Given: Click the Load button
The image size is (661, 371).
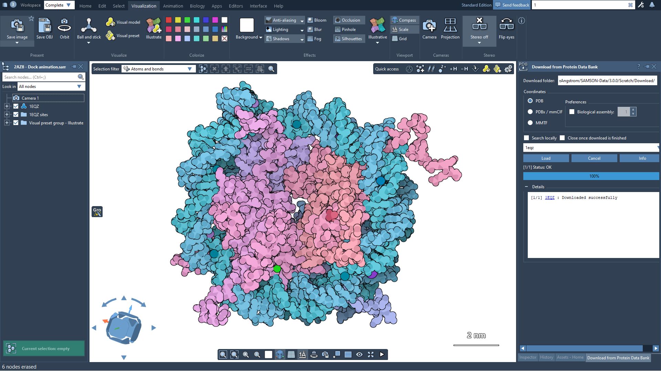Looking at the screenshot, I should [x=546, y=158].
